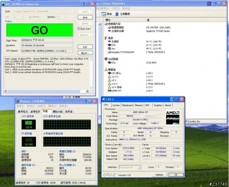This screenshot has height=187, width=229.
Task: Switch to the SPD tab in CPU-Z
Action: pyautogui.click(x=148, y=105)
